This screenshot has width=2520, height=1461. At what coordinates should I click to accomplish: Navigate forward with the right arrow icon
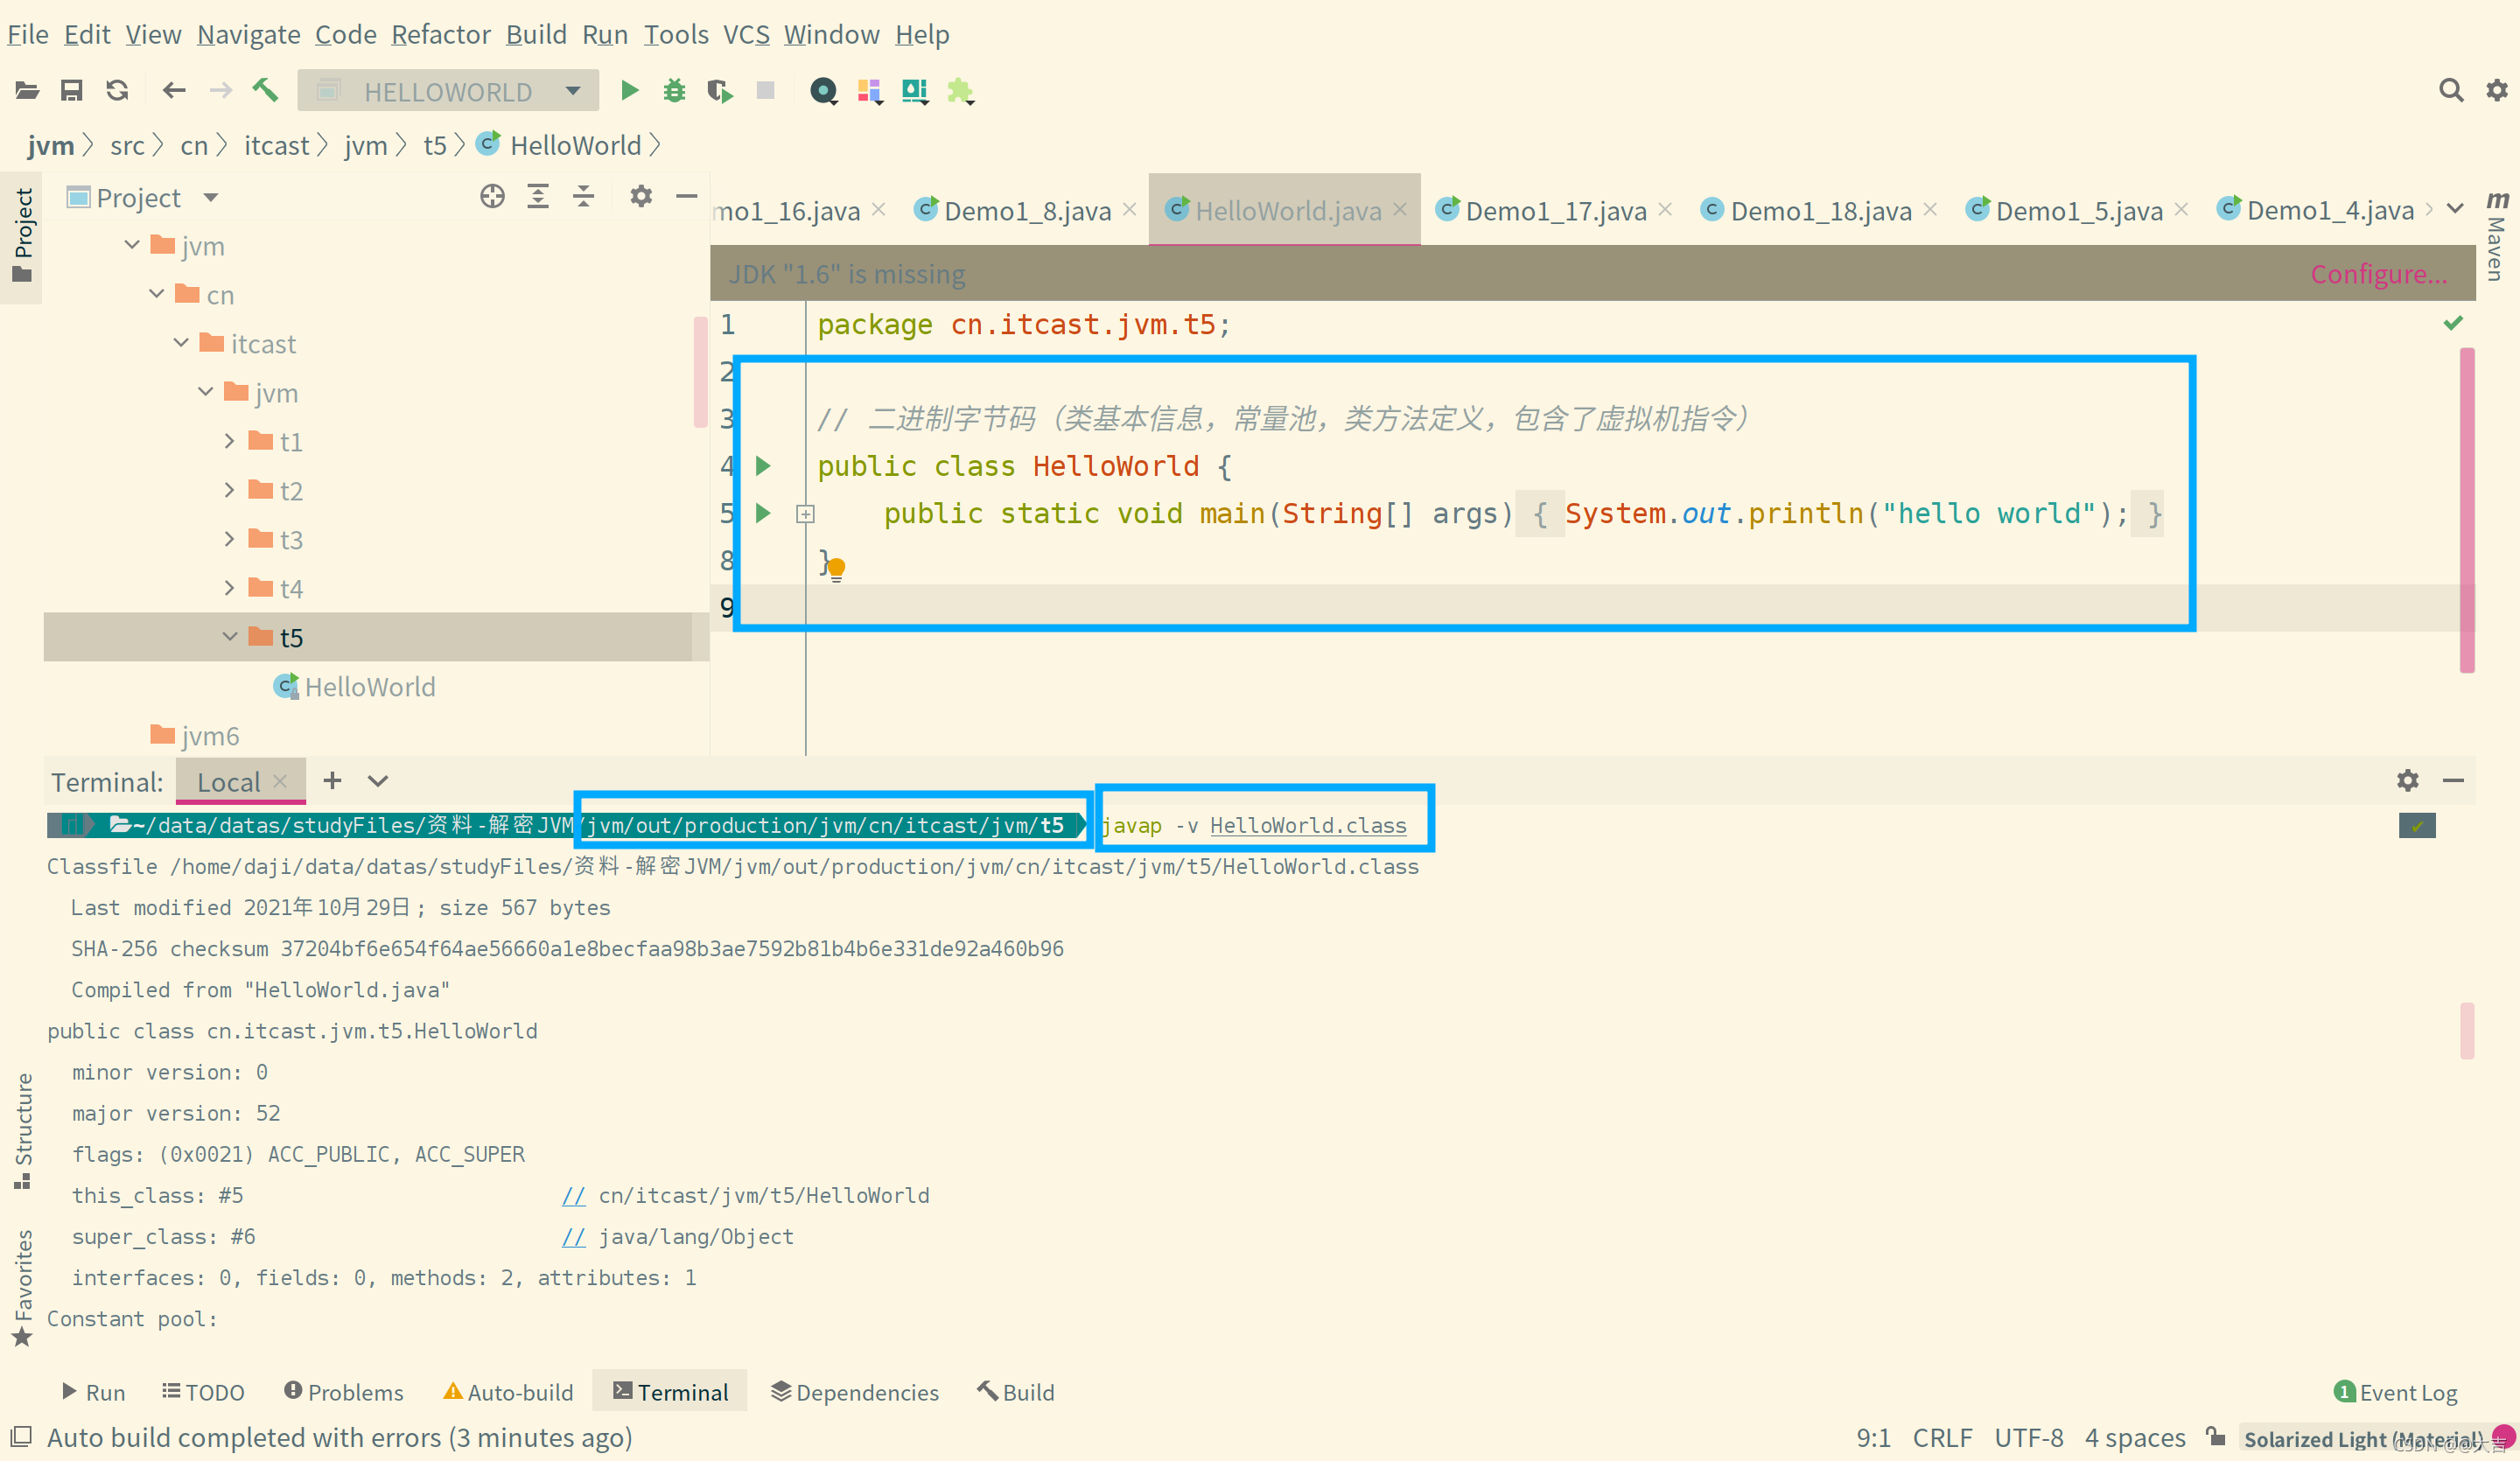coord(220,91)
